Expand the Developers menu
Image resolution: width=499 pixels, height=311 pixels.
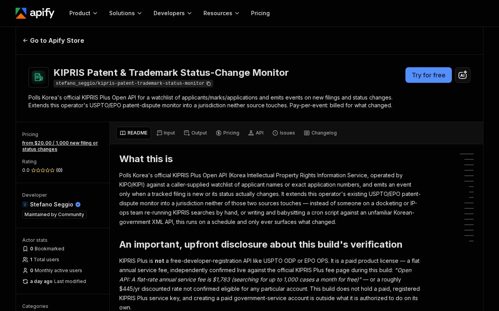click(173, 13)
